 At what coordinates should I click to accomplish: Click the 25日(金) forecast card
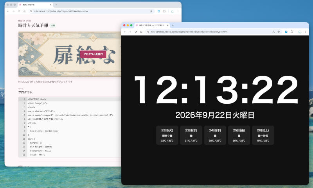(239, 135)
